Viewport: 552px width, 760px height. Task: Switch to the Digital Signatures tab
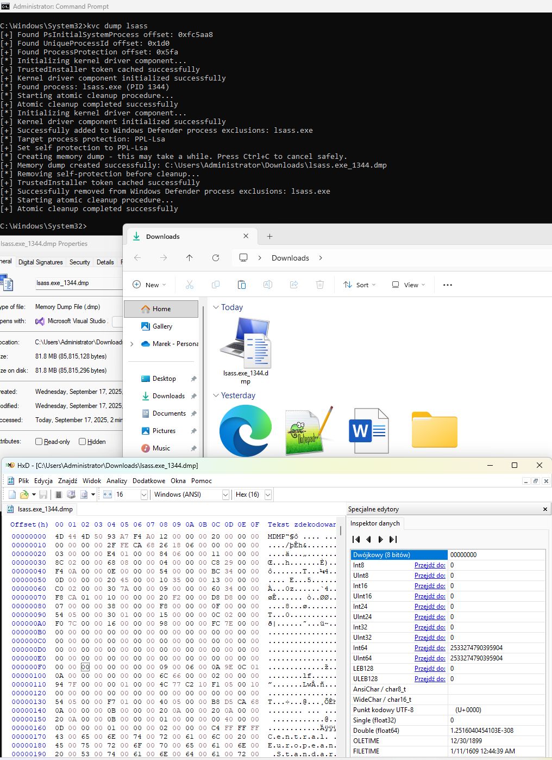click(x=41, y=262)
